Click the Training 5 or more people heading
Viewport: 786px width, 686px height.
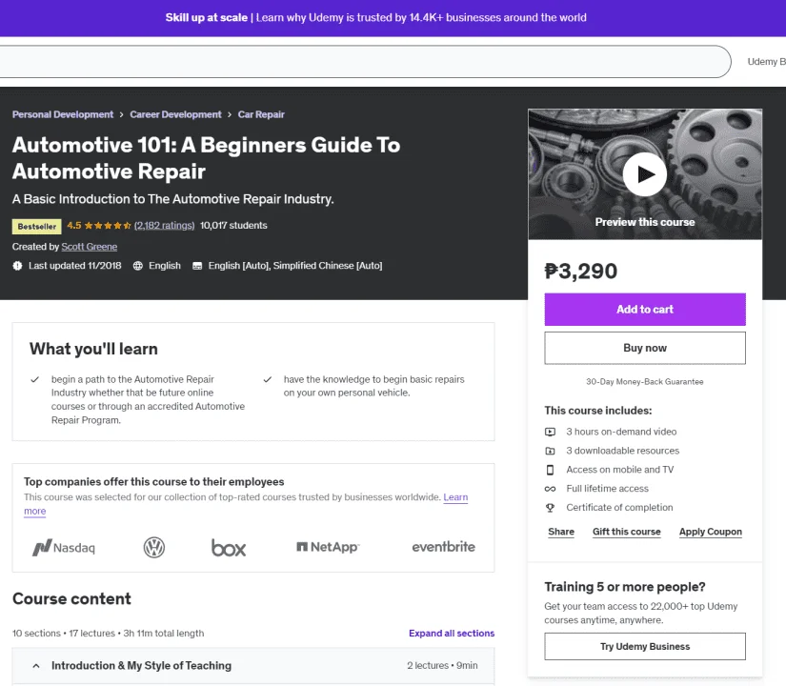[625, 587]
